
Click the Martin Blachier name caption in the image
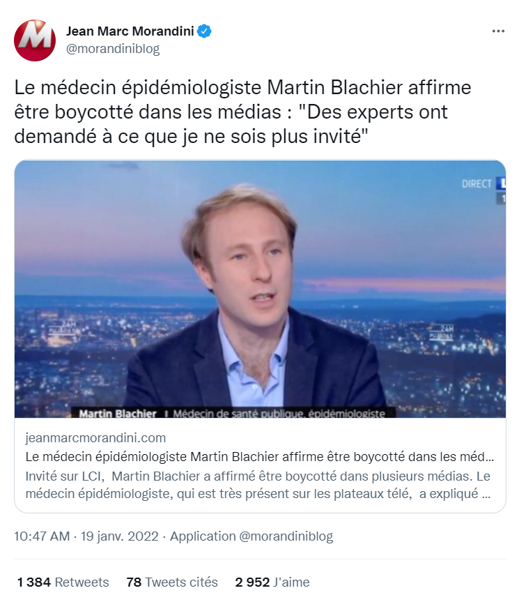point(118,414)
